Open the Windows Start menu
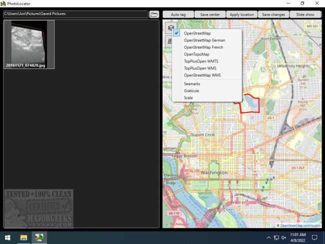The height and width of the screenshot is (244, 325). pos(7,237)
